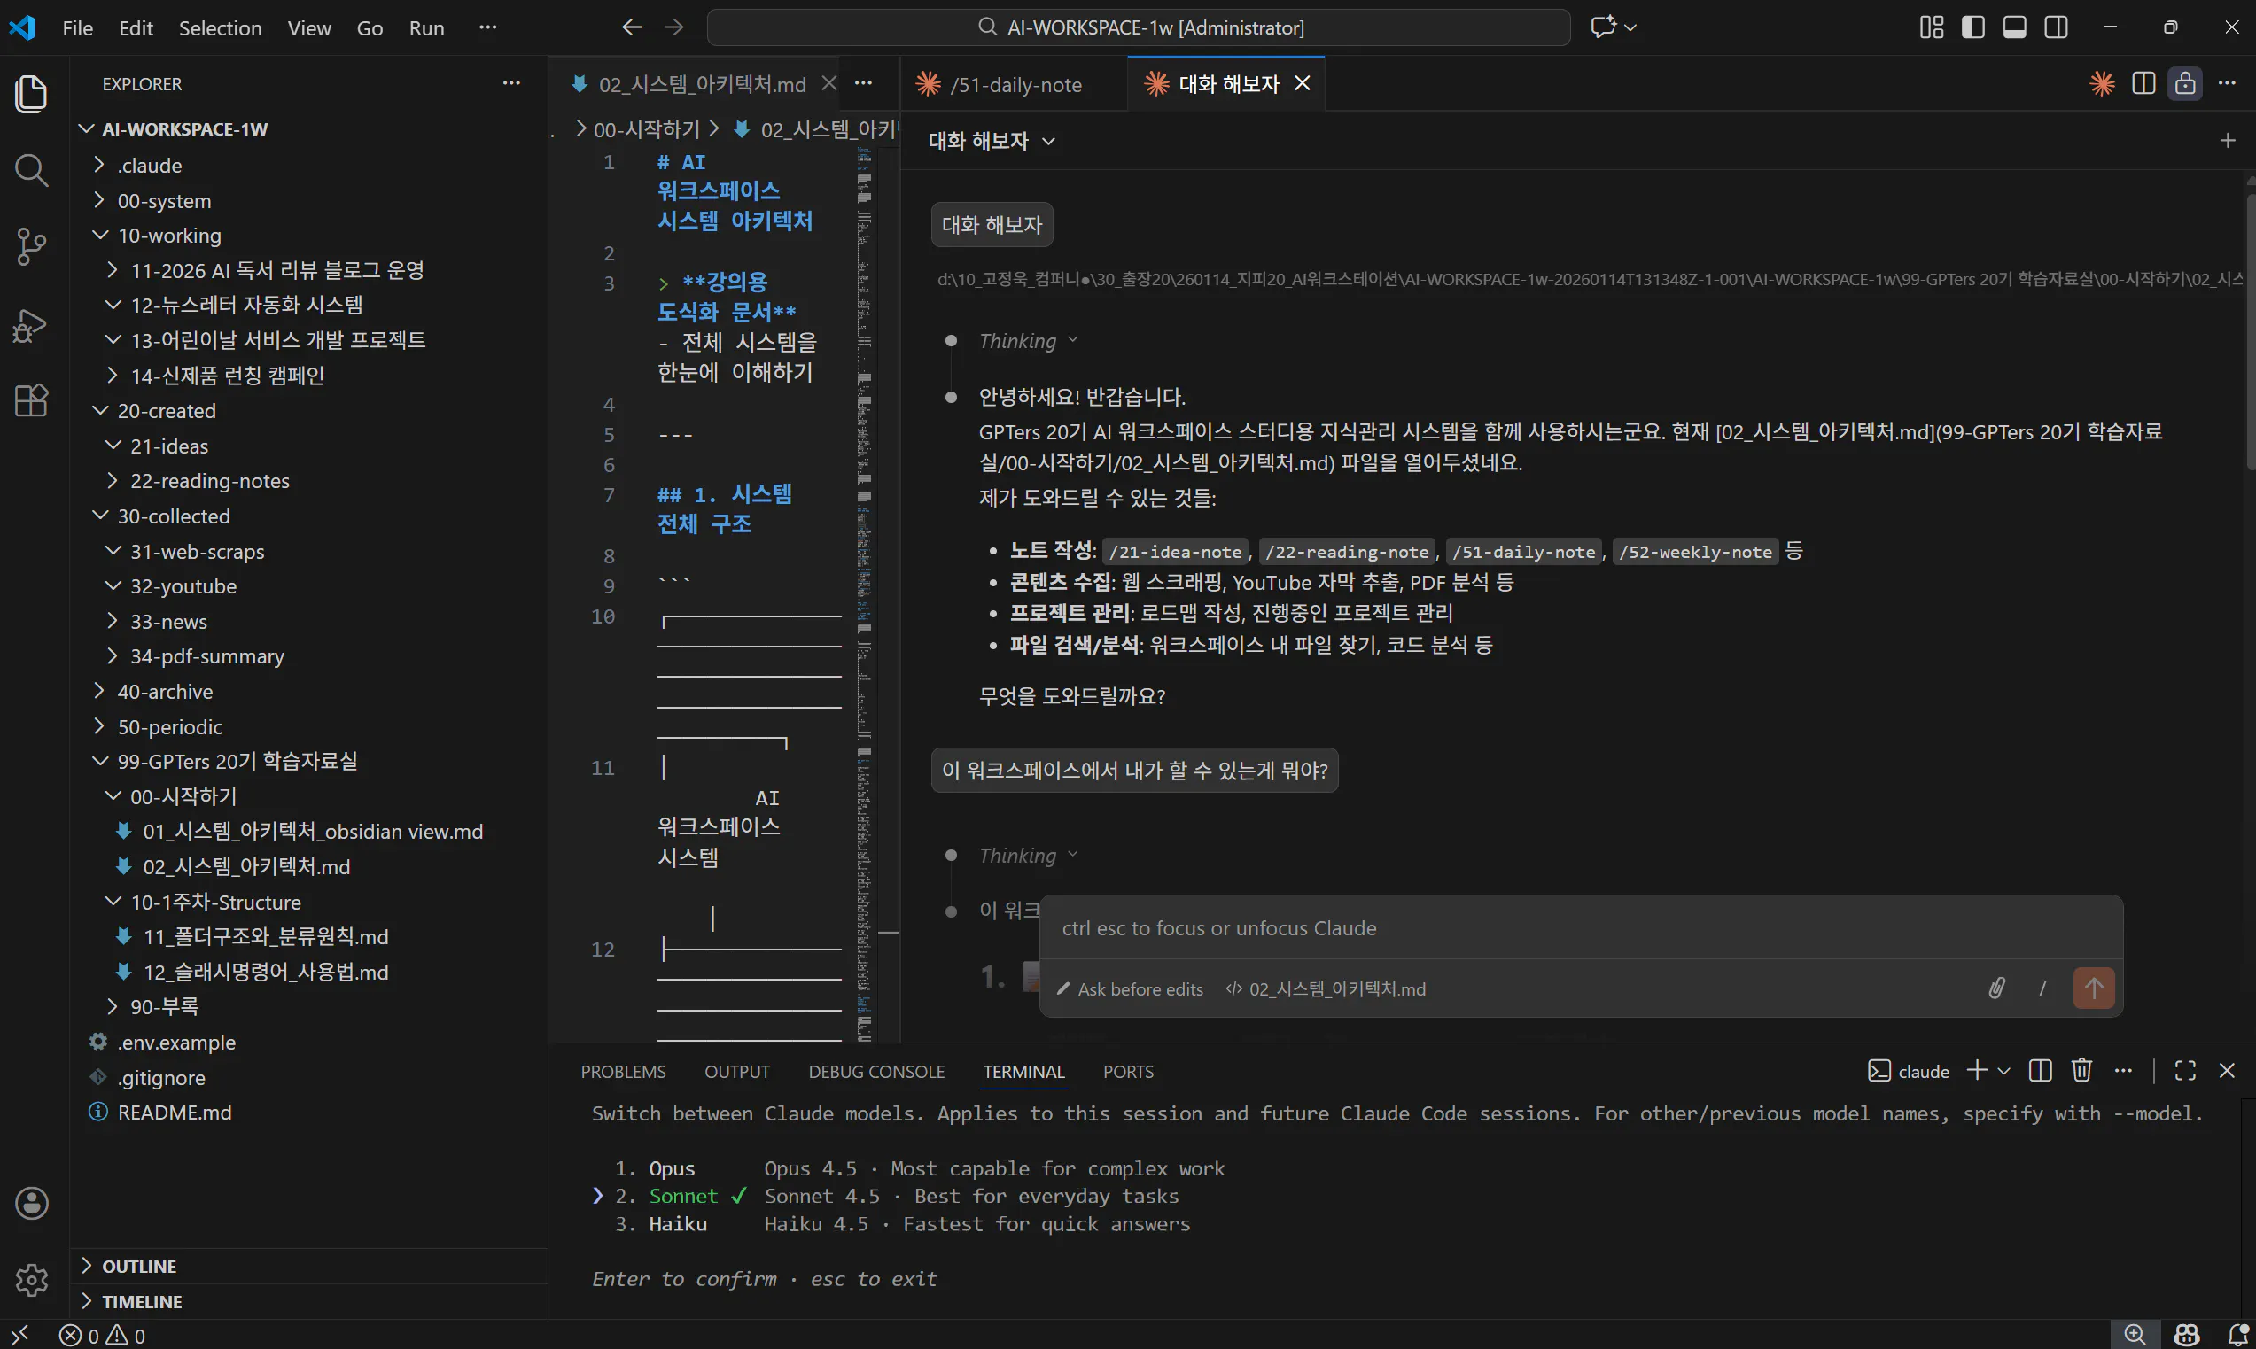Viewport: 2256px width, 1349px height.
Task: Open the Source Control view
Action: (32, 245)
